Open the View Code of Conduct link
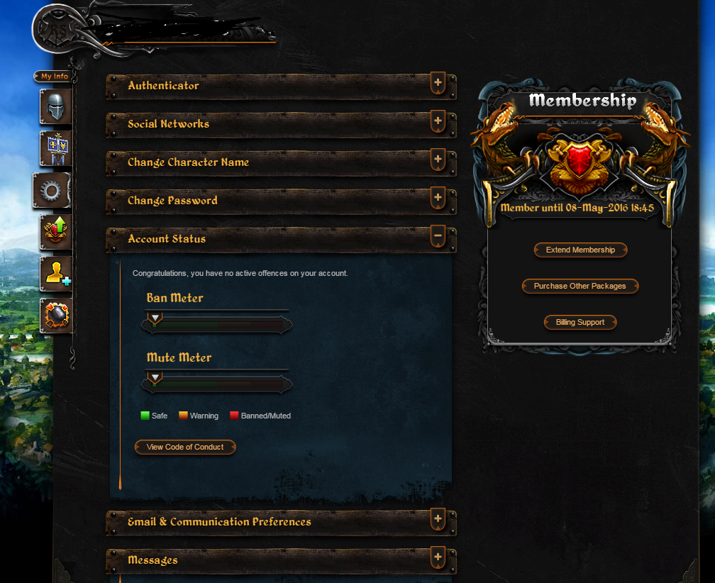Viewport: 715px width, 583px height. pos(185,447)
